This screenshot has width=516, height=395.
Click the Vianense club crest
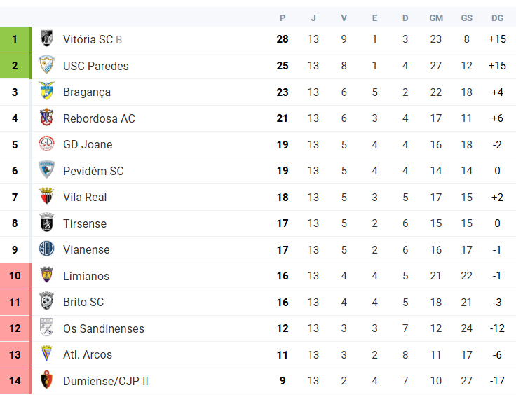click(x=47, y=249)
